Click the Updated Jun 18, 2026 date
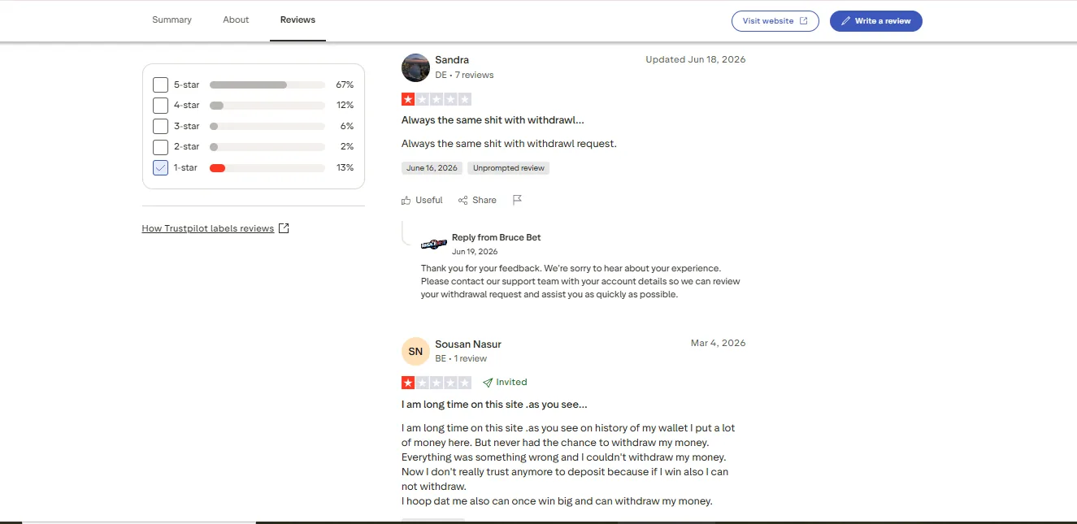This screenshot has width=1077, height=524. [695, 59]
